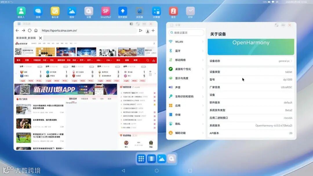Switch to the NBA news tab below banner
The image size is (313, 176).
tap(94, 99)
